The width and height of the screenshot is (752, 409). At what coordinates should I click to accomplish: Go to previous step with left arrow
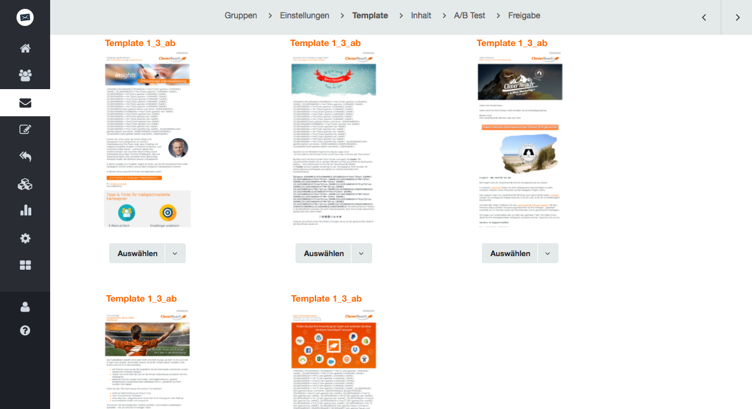[x=704, y=17]
